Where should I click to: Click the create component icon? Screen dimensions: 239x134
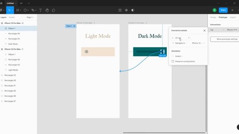[x=126, y=10]
